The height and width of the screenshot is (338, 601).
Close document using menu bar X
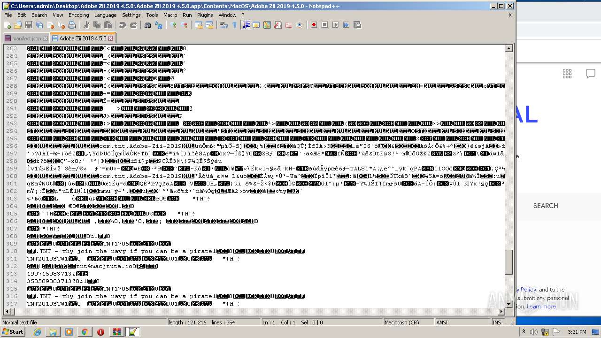tap(510, 15)
